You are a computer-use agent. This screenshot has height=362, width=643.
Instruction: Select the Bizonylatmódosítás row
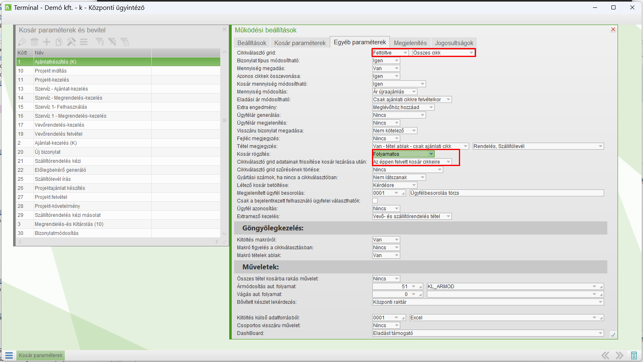tap(118, 233)
